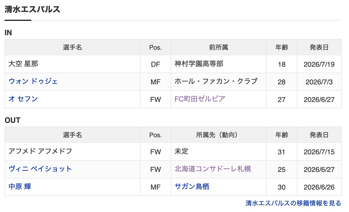This screenshot has height=212, width=349.
Task: Click age 27 in the オ セフン row
Action: tap(282, 100)
